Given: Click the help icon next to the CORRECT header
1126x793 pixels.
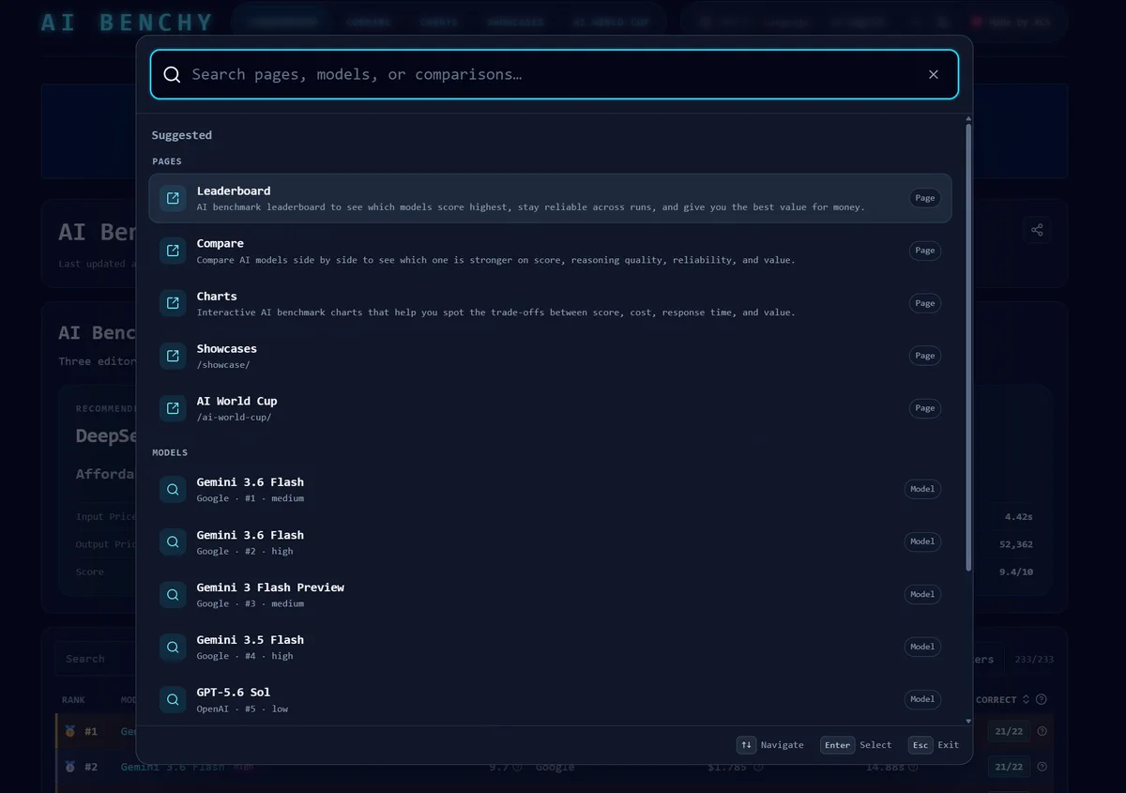Looking at the screenshot, I should [x=1042, y=699].
